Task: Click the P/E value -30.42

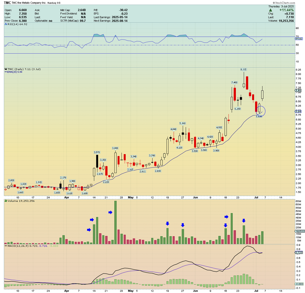Action: [123, 10]
